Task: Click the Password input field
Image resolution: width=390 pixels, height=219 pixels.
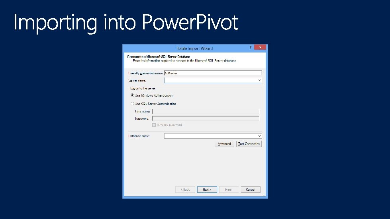Action: tap(206, 118)
